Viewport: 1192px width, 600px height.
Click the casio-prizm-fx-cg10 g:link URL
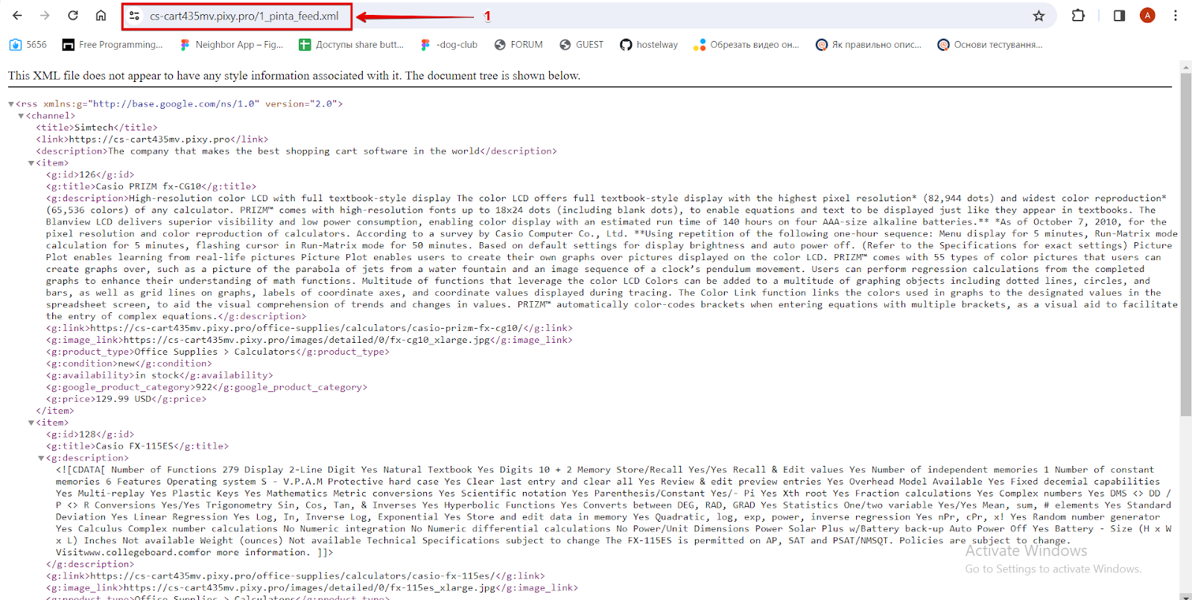pos(305,328)
